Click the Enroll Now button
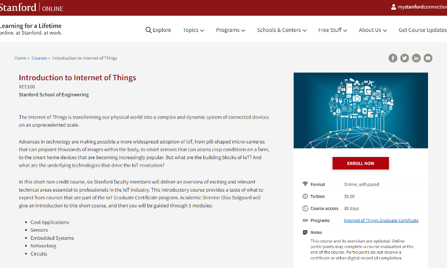 (360, 163)
